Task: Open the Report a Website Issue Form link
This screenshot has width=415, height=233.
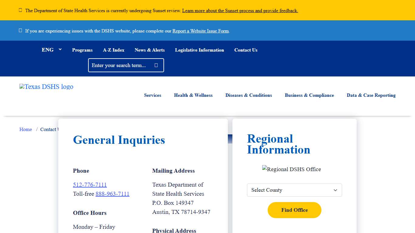Action: pos(201,31)
